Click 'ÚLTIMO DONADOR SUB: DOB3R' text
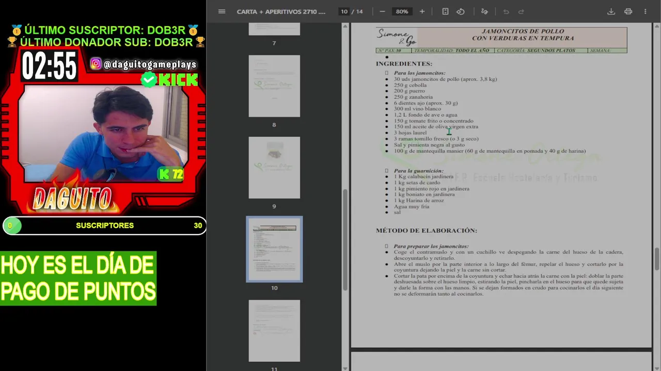Viewport: 661px width, 371px height. tap(106, 42)
